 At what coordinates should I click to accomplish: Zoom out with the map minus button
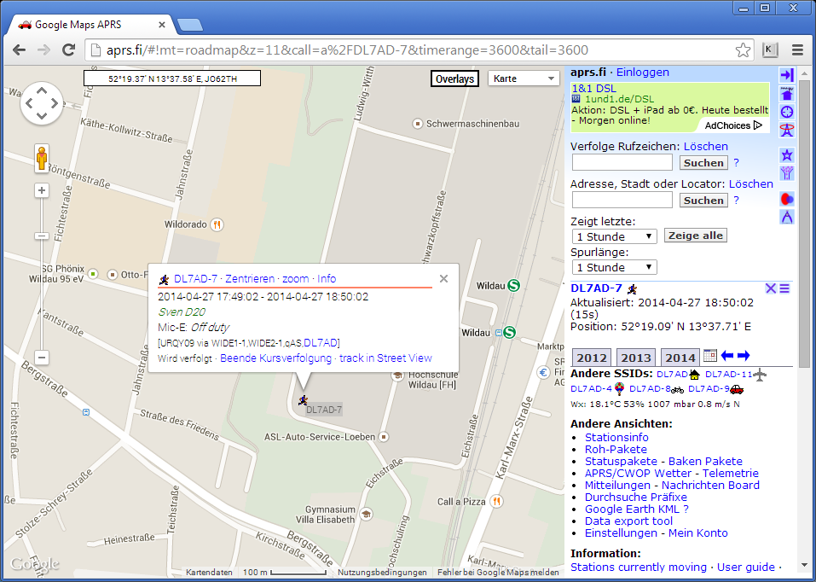click(42, 358)
